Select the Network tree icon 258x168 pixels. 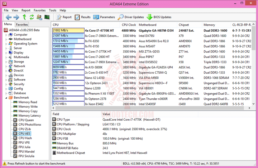click(10, 66)
